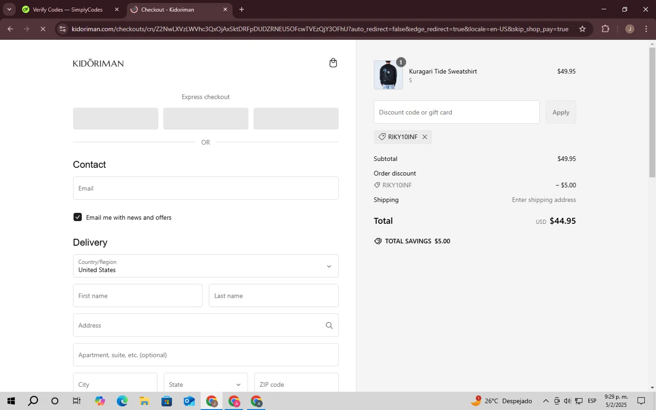Stop page loading in browser toolbar

point(43,29)
